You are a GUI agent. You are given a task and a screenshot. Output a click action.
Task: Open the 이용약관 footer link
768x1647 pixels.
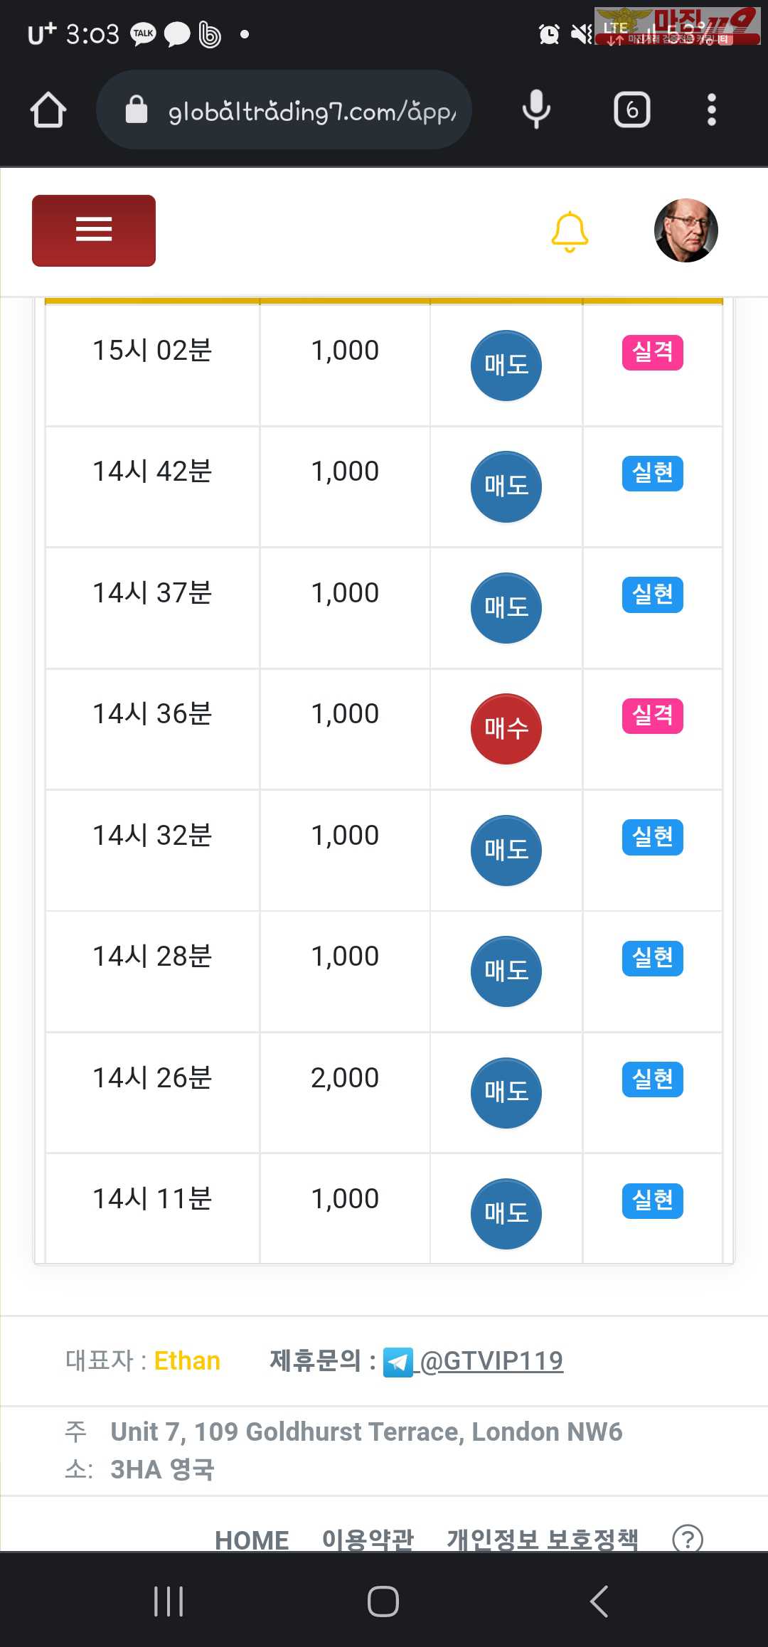[368, 1540]
